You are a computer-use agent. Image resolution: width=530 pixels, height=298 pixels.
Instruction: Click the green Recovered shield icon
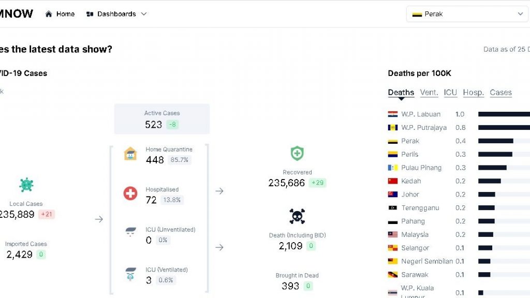(x=297, y=154)
